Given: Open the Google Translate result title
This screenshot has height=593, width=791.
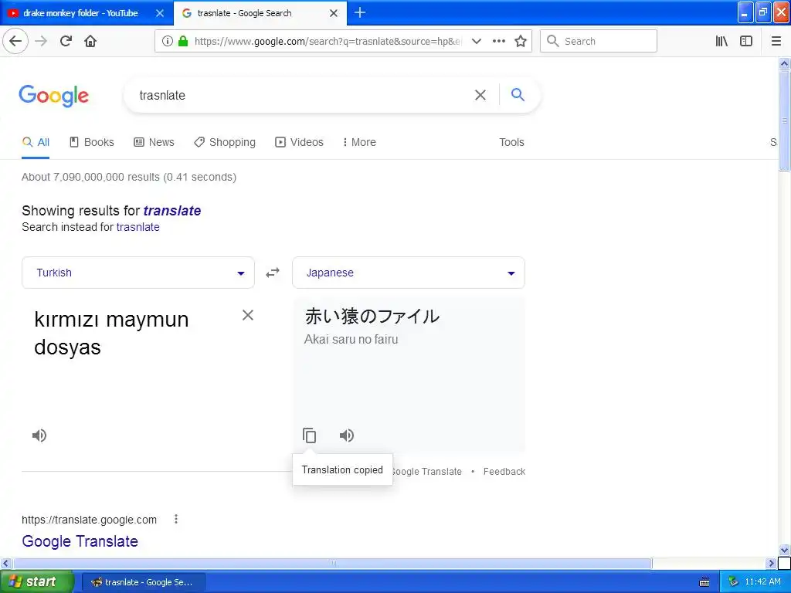Looking at the screenshot, I should pyautogui.click(x=80, y=541).
